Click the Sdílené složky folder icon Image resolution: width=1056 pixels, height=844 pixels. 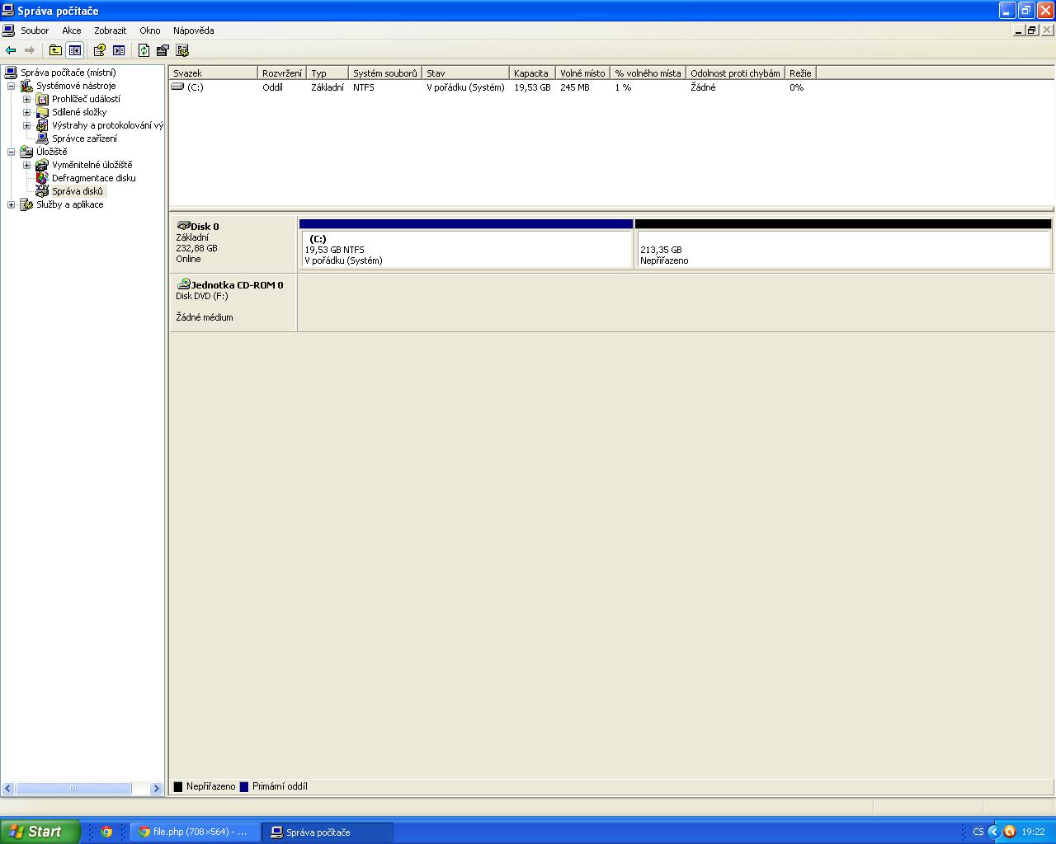click(42, 112)
